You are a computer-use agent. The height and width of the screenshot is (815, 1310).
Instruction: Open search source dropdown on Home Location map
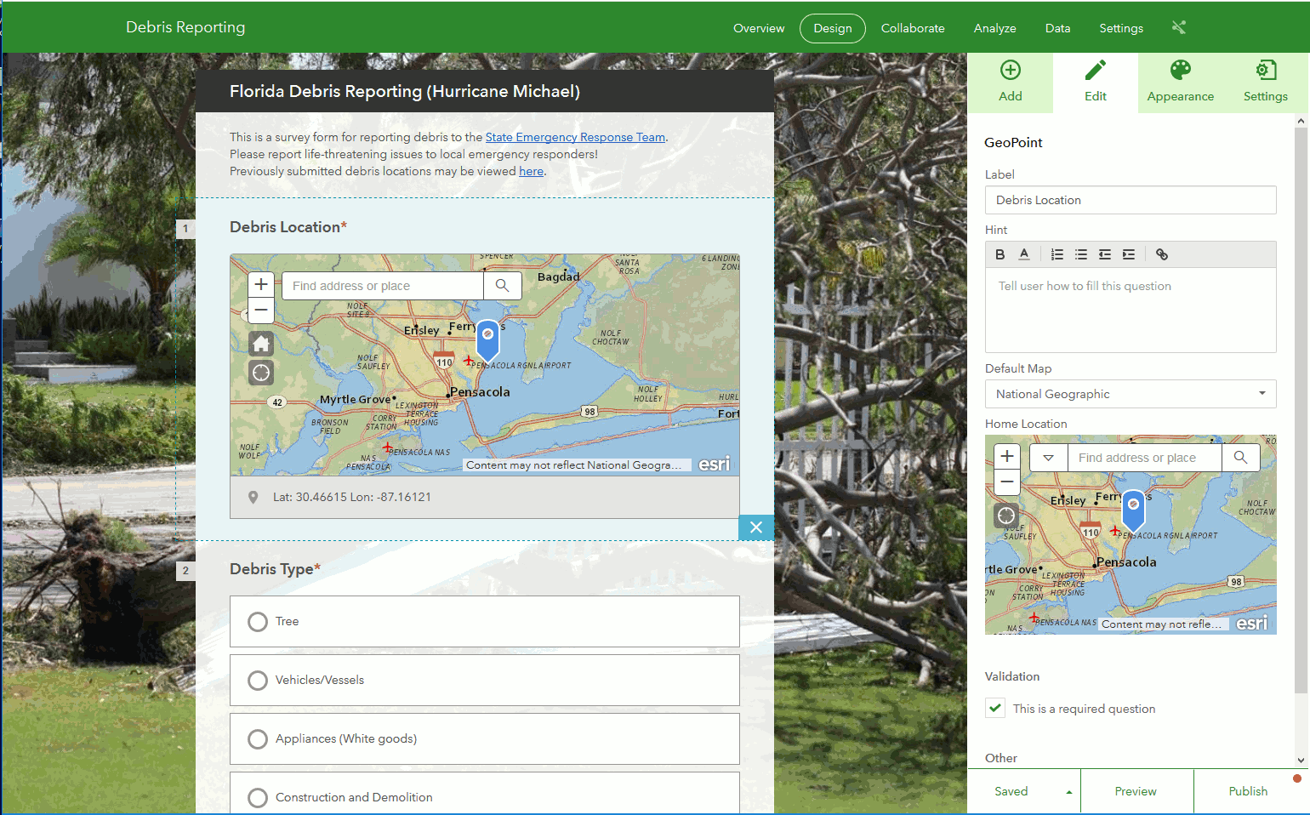point(1048,458)
